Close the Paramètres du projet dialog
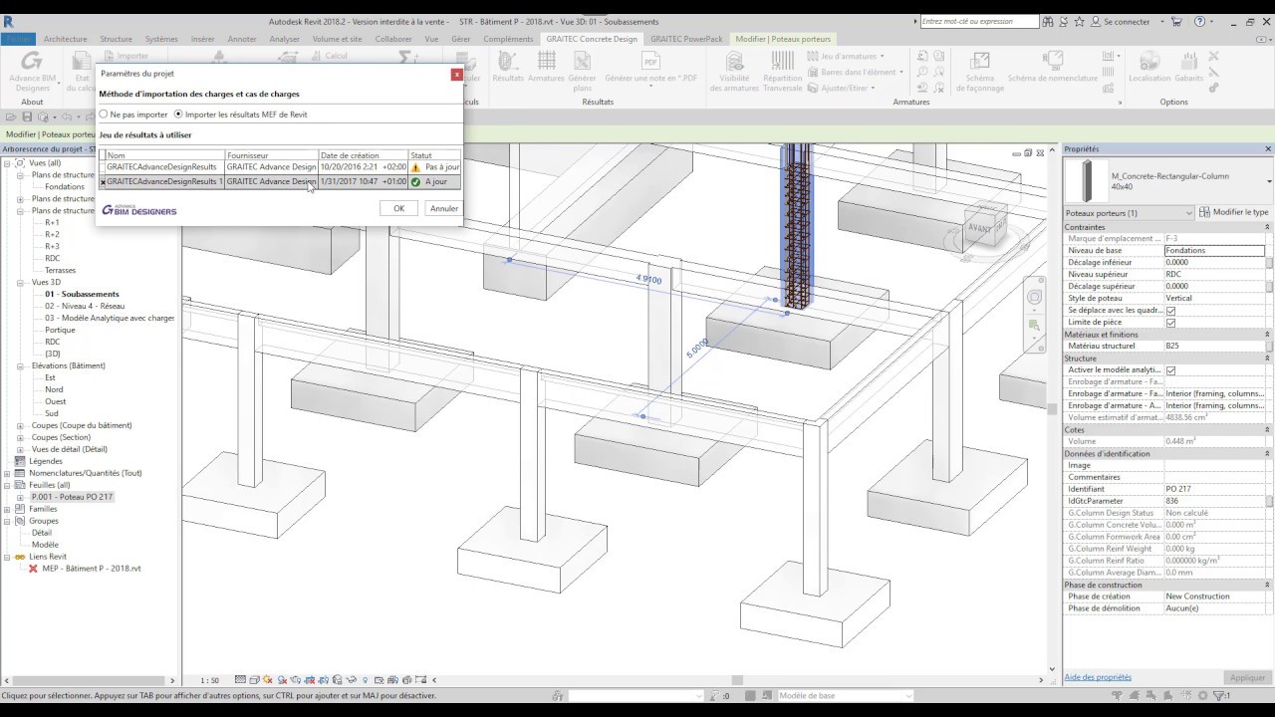The height and width of the screenshot is (717, 1275). tap(456, 75)
